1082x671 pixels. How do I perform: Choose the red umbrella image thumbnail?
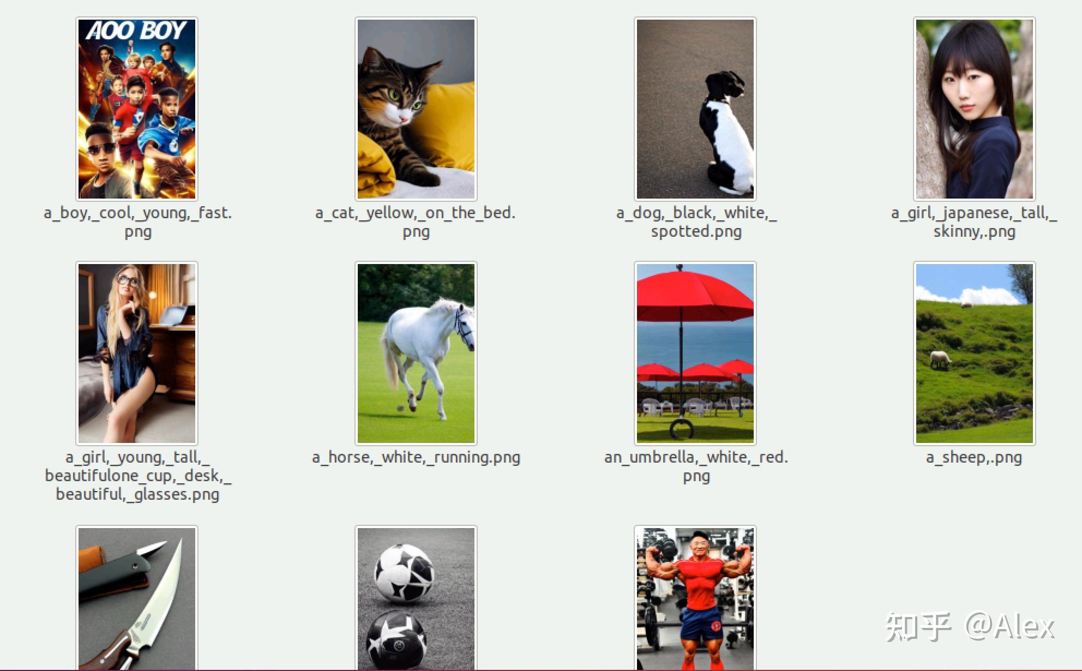pos(695,354)
